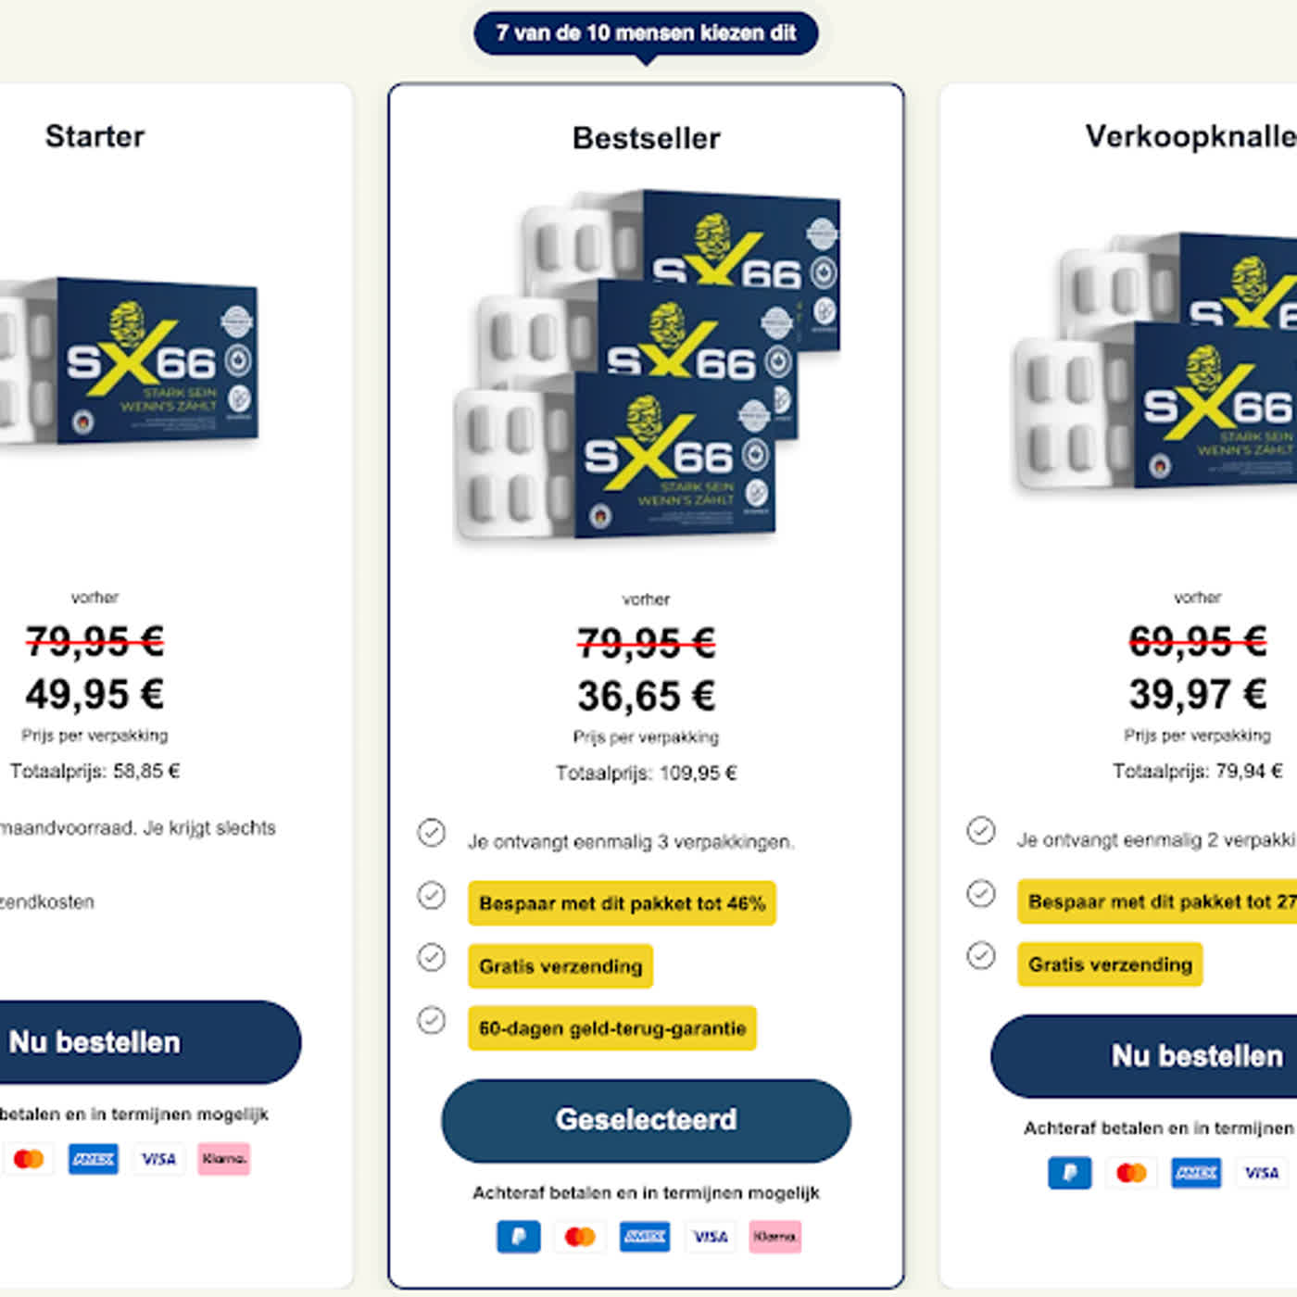Click the Klarna icon under Bestseller
This screenshot has width=1297, height=1297.
click(x=774, y=1236)
